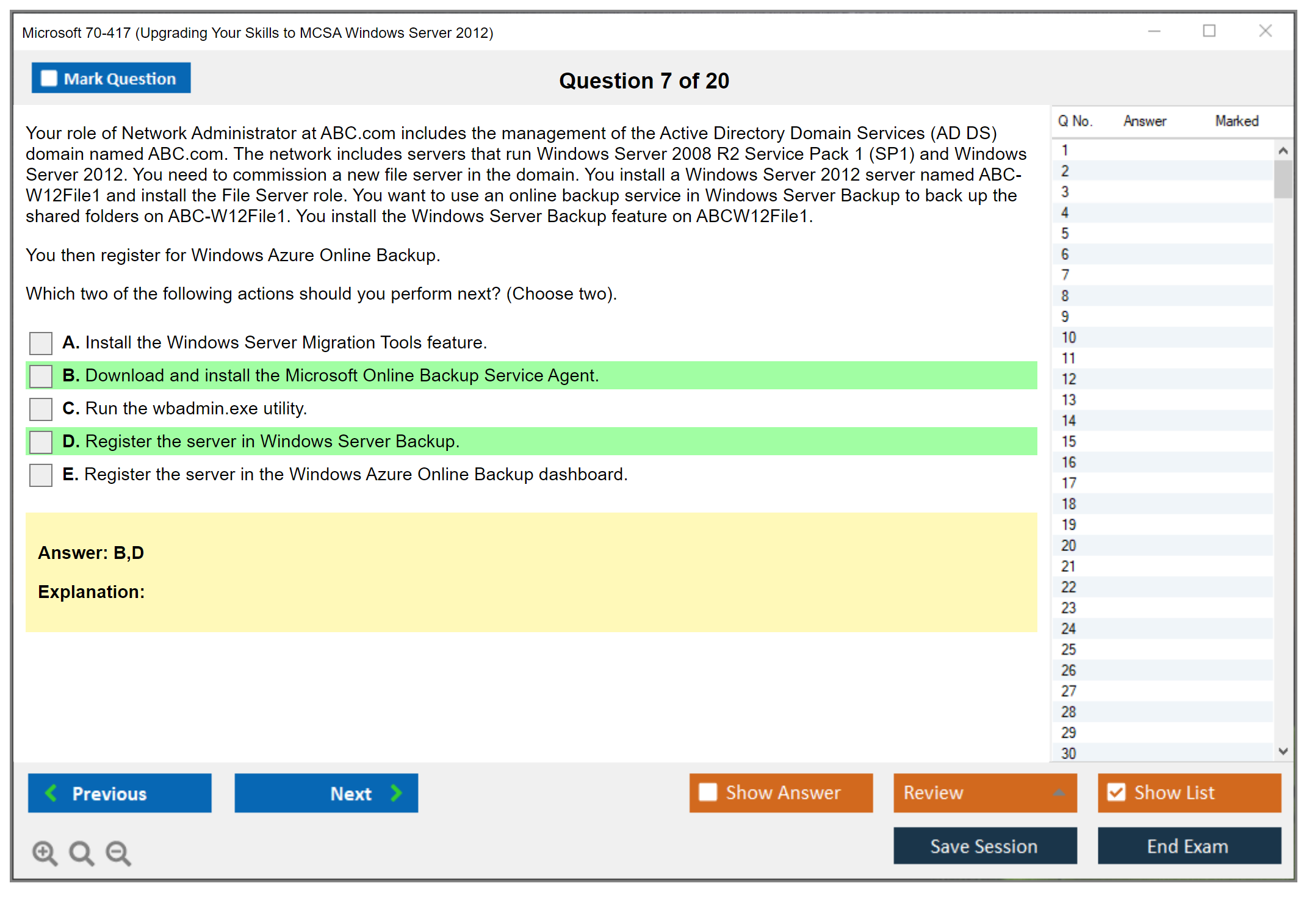
Task: Click the reset zoom magnifier icon
Action: [x=81, y=852]
